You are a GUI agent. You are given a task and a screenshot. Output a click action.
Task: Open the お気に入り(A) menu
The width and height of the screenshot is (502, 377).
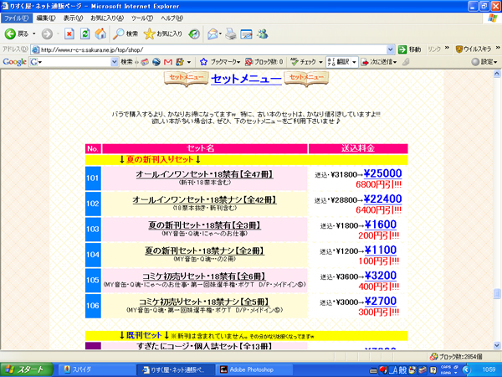pyautogui.click(x=107, y=18)
